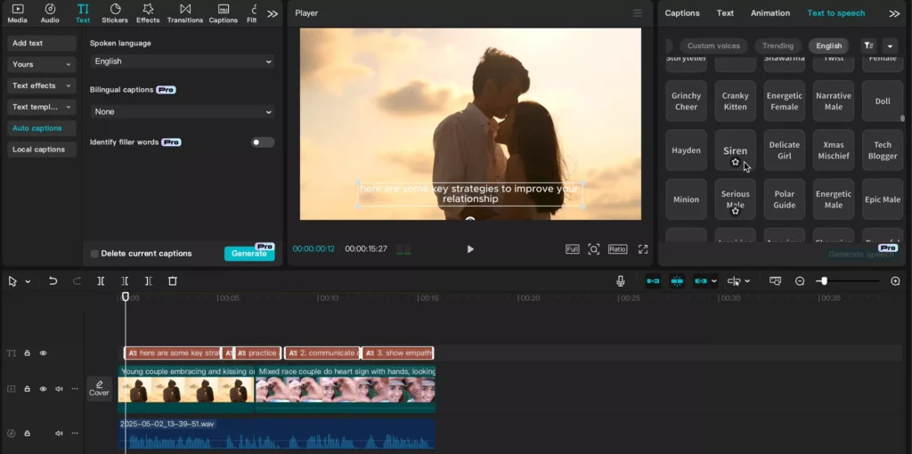Image resolution: width=912 pixels, height=454 pixels.
Task: Adjust the timeline zoom slider
Action: [x=822, y=281]
